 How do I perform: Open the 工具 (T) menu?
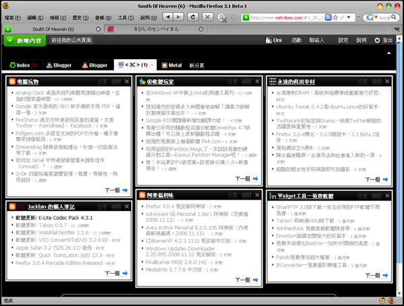(x=126, y=17)
